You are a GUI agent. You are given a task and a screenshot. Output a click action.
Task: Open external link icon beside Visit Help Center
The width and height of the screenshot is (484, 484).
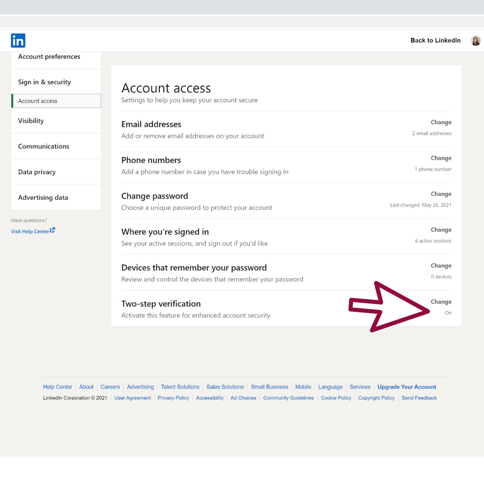coord(52,230)
